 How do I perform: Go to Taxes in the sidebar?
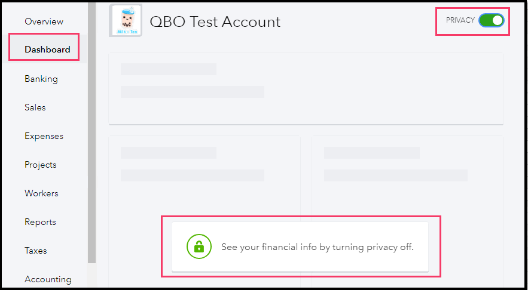click(36, 251)
